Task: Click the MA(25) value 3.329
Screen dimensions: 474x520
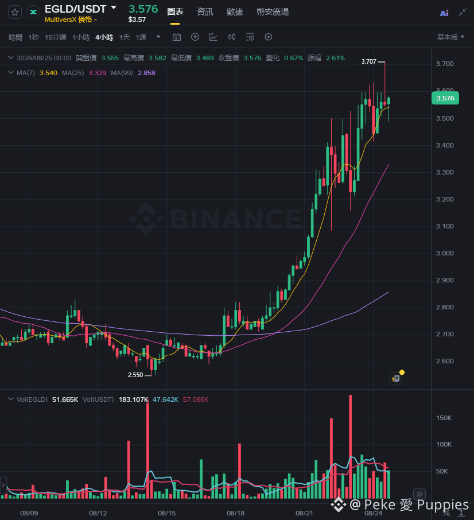Action: (x=98, y=73)
